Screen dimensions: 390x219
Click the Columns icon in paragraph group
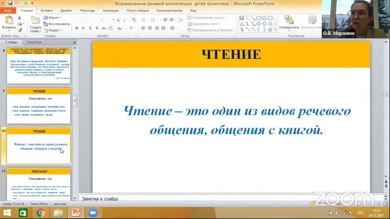[x=173, y=28]
